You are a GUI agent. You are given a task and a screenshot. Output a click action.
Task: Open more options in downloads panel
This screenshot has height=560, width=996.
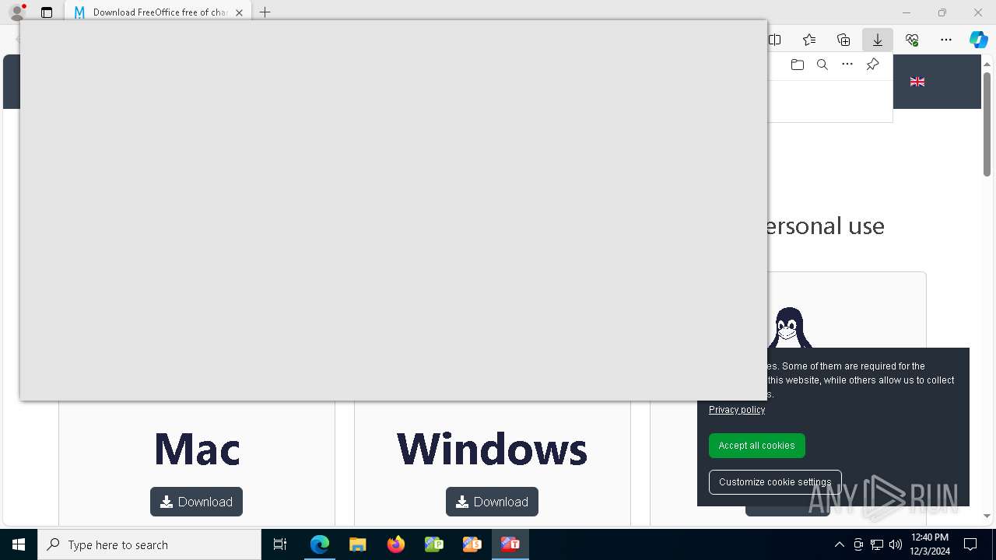[x=847, y=65]
